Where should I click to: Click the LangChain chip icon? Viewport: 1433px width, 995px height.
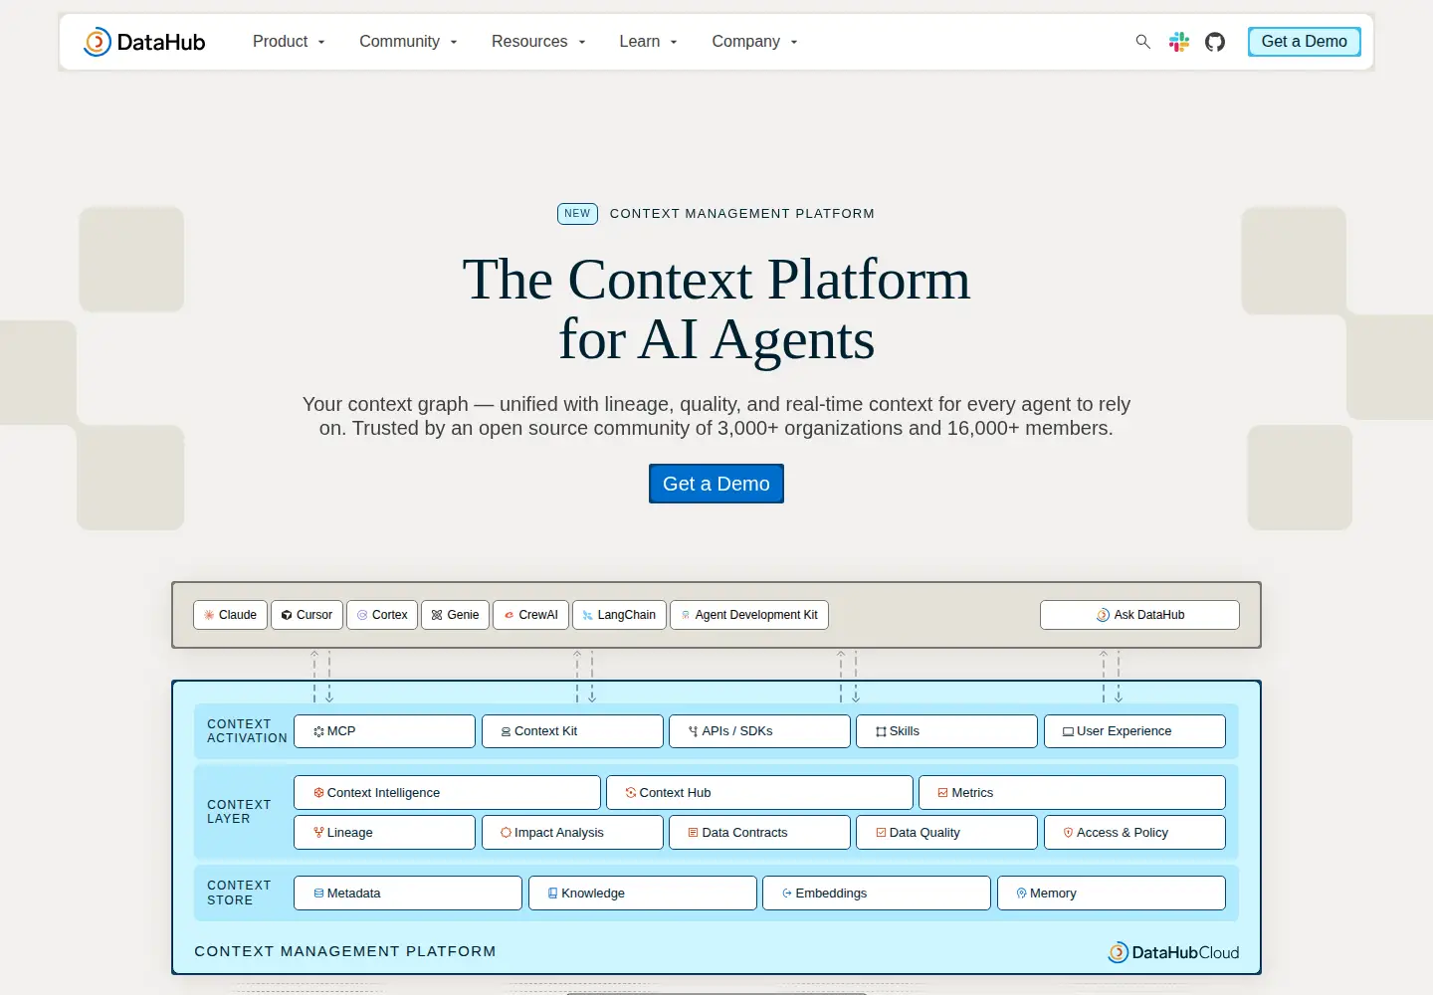[x=588, y=615]
